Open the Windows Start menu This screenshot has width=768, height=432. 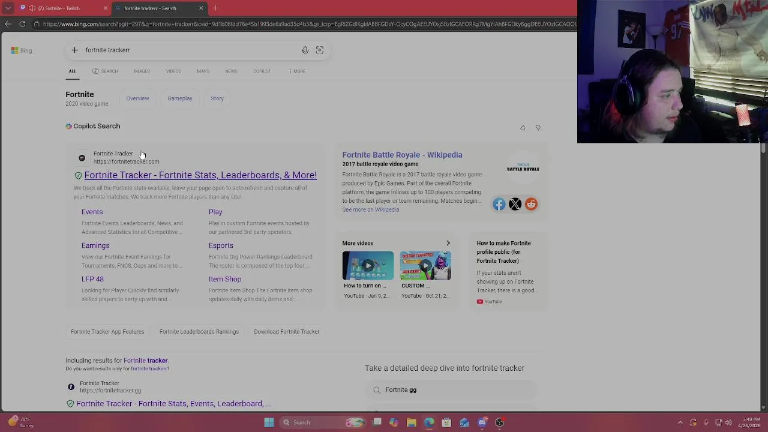(269, 422)
